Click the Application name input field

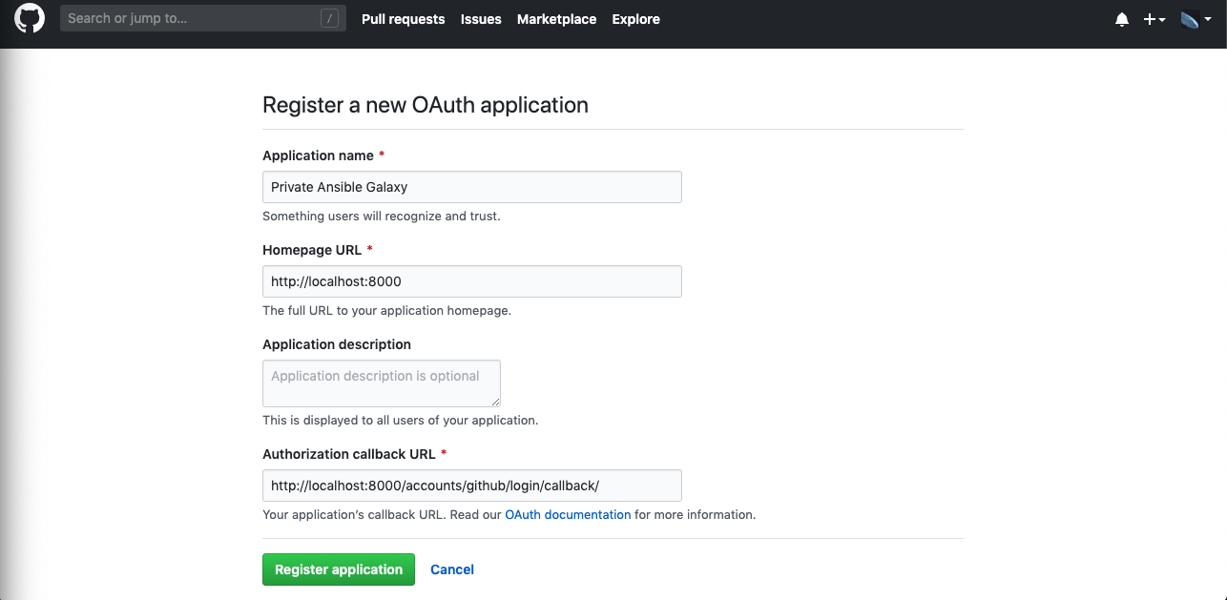point(472,187)
